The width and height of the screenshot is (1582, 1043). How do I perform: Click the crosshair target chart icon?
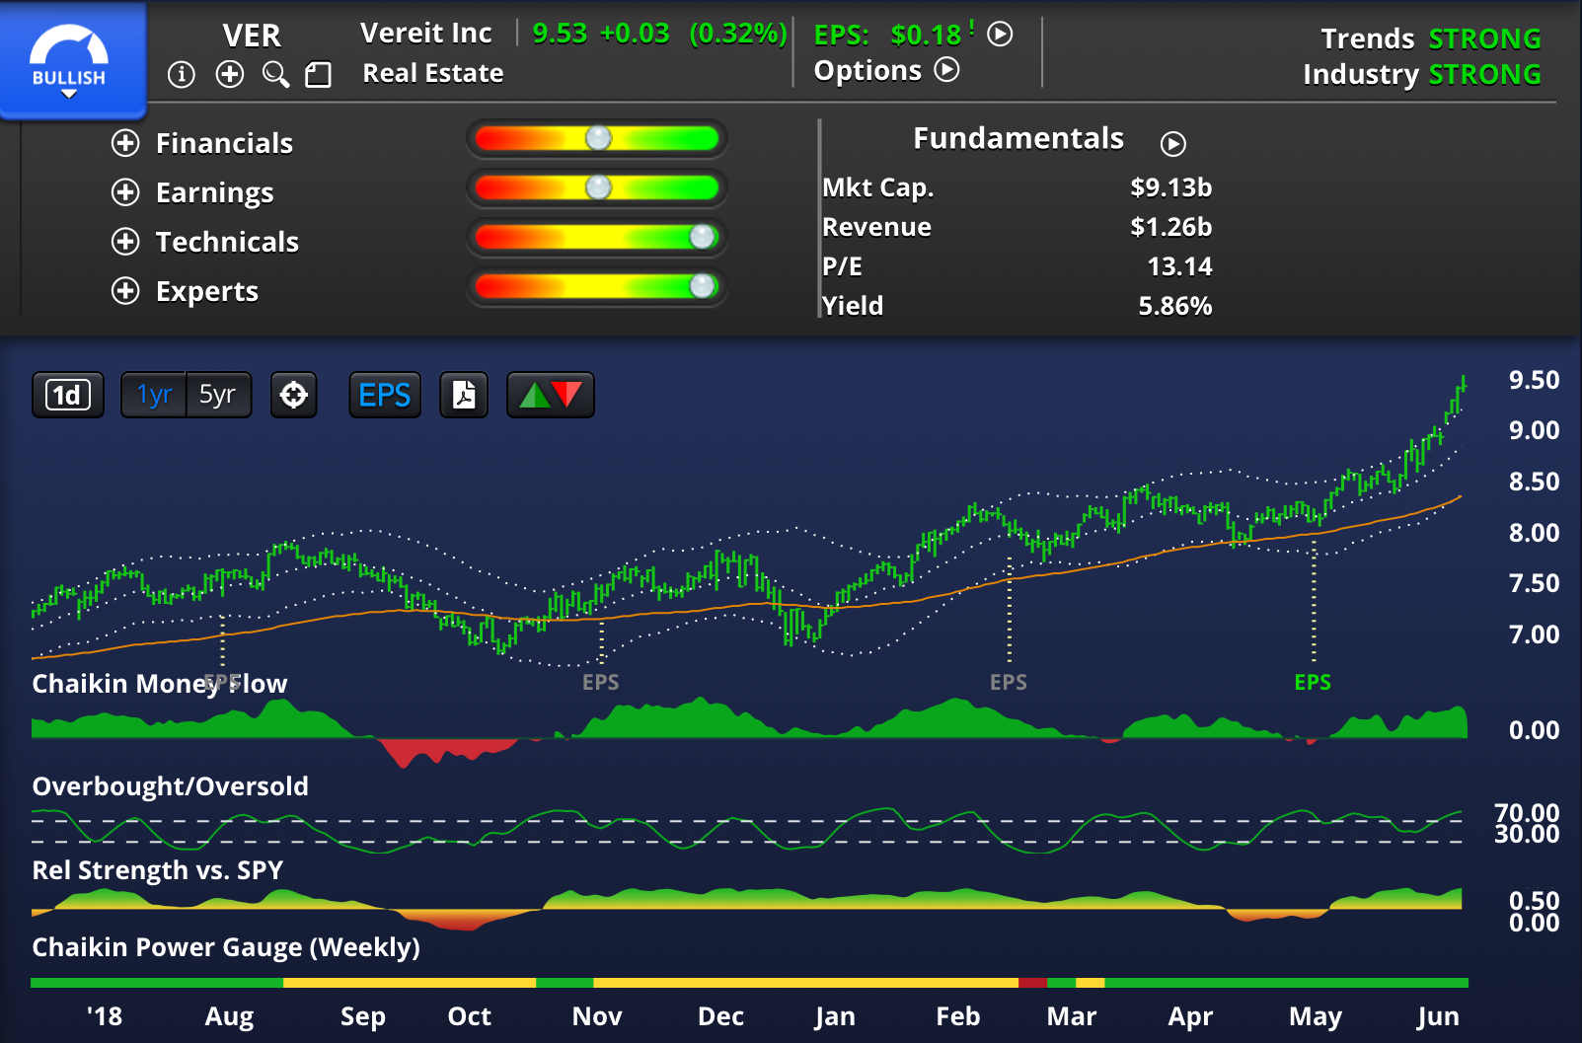click(294, 396)
